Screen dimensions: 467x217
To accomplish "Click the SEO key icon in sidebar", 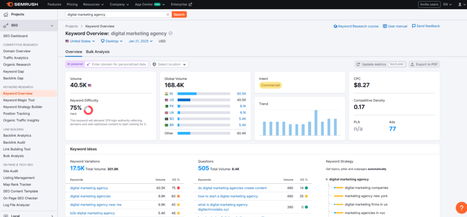I will (6, 26).
